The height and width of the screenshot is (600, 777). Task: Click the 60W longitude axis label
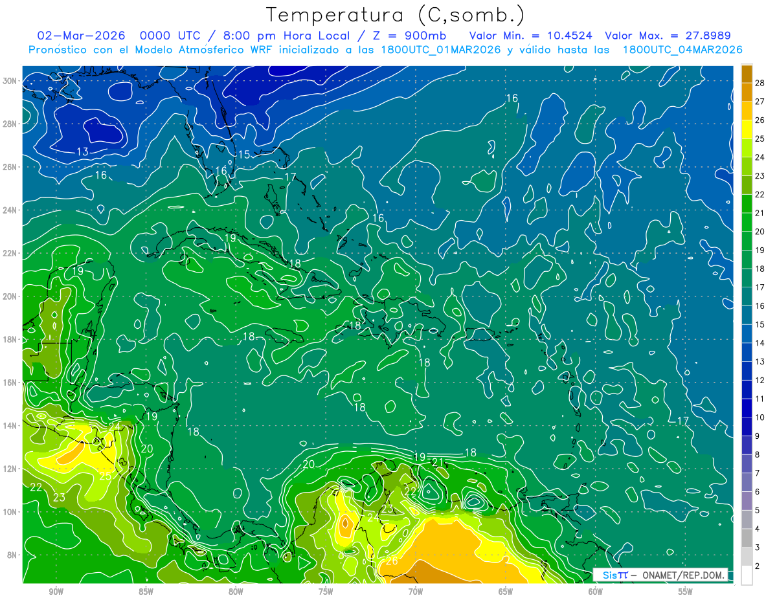(596, 591)
